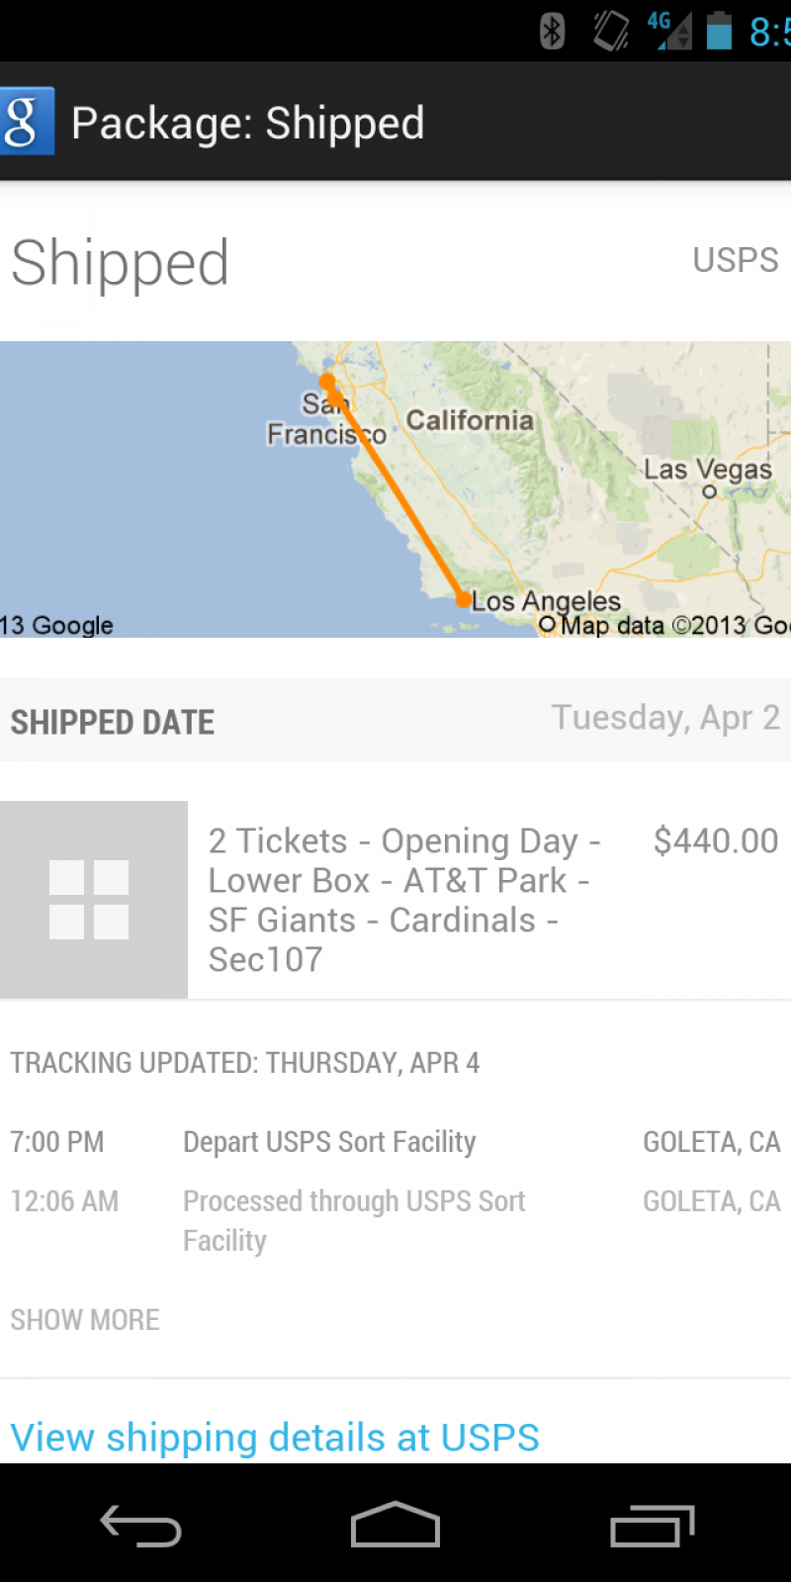Tap the screen rotation status icon
The image size is (791, 1582).
pos(610,31)
